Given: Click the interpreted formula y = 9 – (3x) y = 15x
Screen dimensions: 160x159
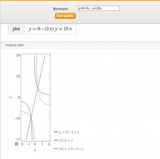Looking at the screenshot, I should pyautogui.click(x=50, y=29).
